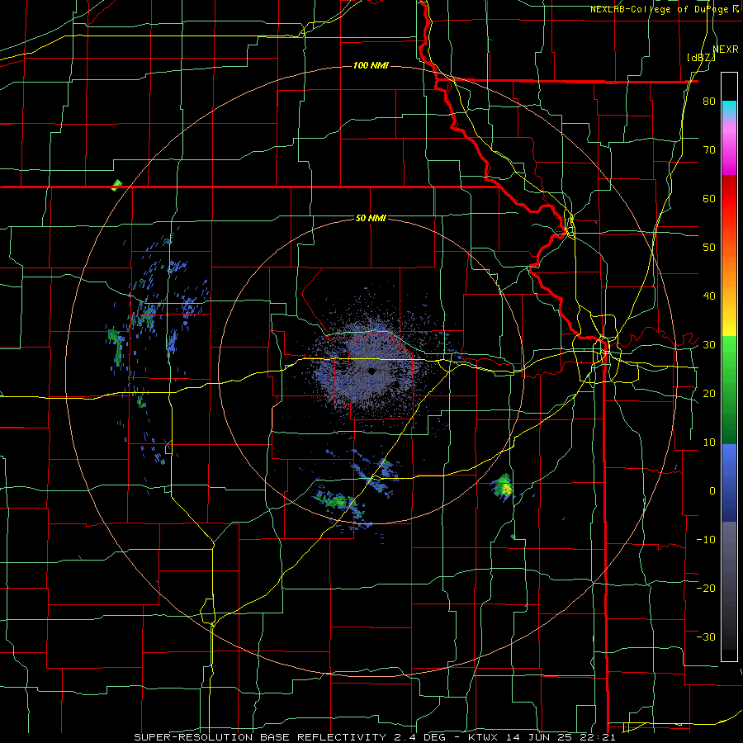Image resolution: width=743 pixels, height=743 pixels.
Task: Click the dBZ units label
Action: [x=701, y=58]
